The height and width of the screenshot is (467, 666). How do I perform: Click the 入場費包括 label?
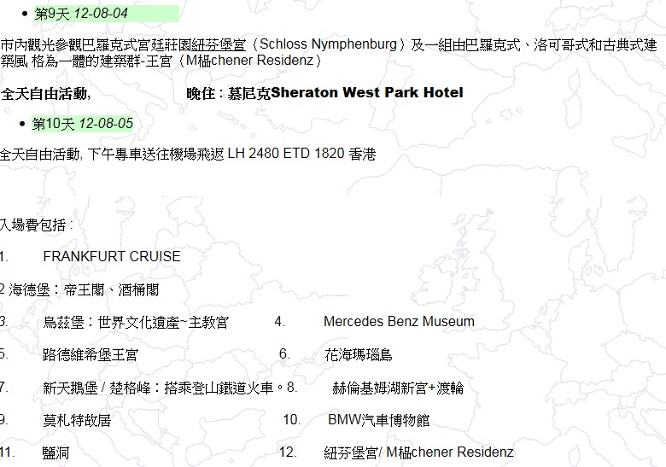[x=37, y=225]
